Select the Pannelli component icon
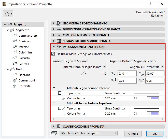This screenshot has height=139, width=168. (15, 64)
